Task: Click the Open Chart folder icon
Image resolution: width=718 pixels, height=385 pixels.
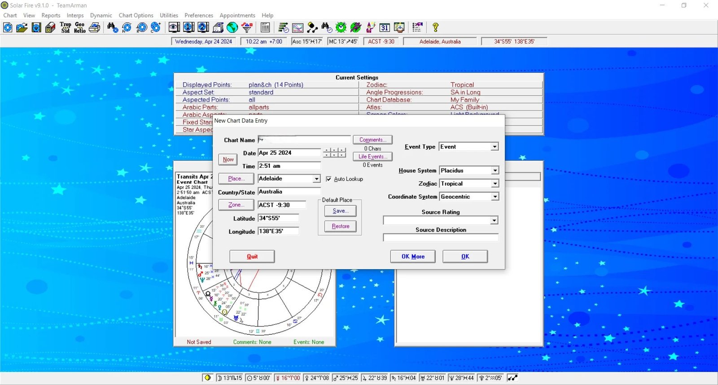Action: coord(22,28)
